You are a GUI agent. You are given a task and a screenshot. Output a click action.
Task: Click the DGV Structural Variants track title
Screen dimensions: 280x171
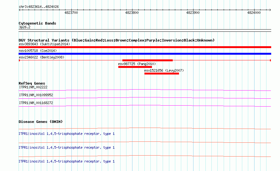pos(116,40)
